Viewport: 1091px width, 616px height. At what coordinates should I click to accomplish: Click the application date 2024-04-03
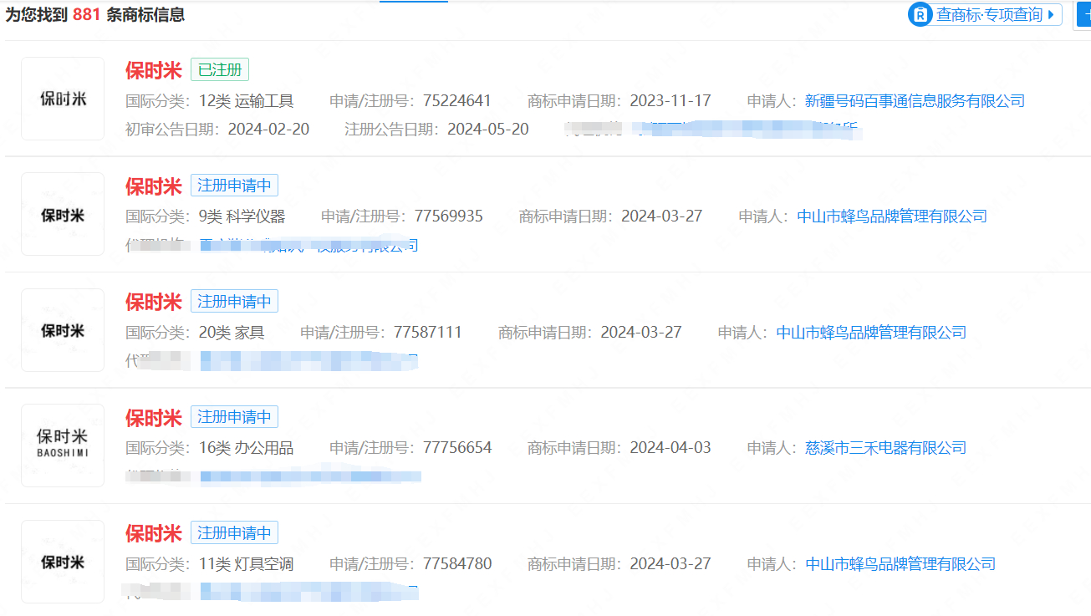click(670, 448)
